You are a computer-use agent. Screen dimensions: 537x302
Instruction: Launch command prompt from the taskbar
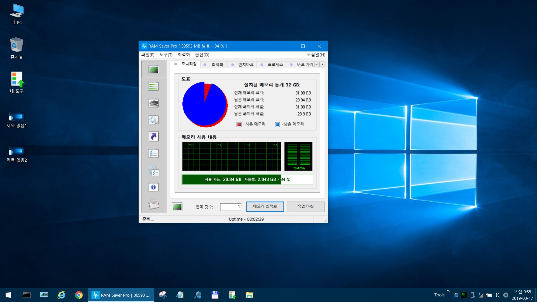tap(27, 295)
